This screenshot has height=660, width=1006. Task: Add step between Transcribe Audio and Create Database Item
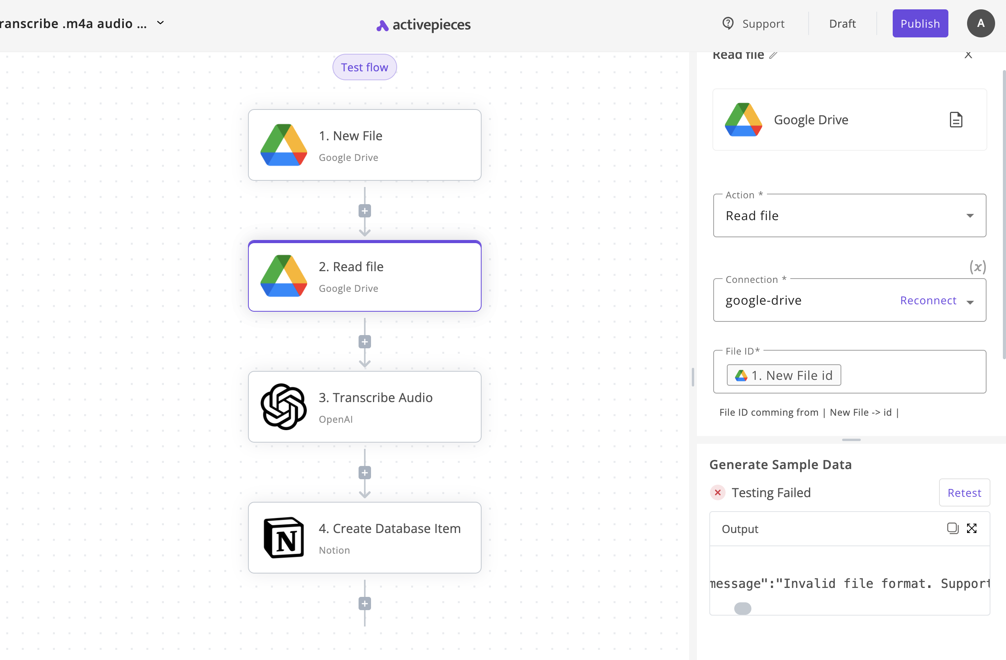click(365, 473)
